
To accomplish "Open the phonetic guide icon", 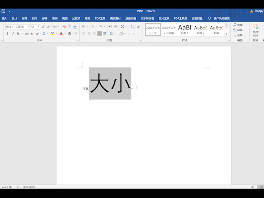I will point(70,27).
